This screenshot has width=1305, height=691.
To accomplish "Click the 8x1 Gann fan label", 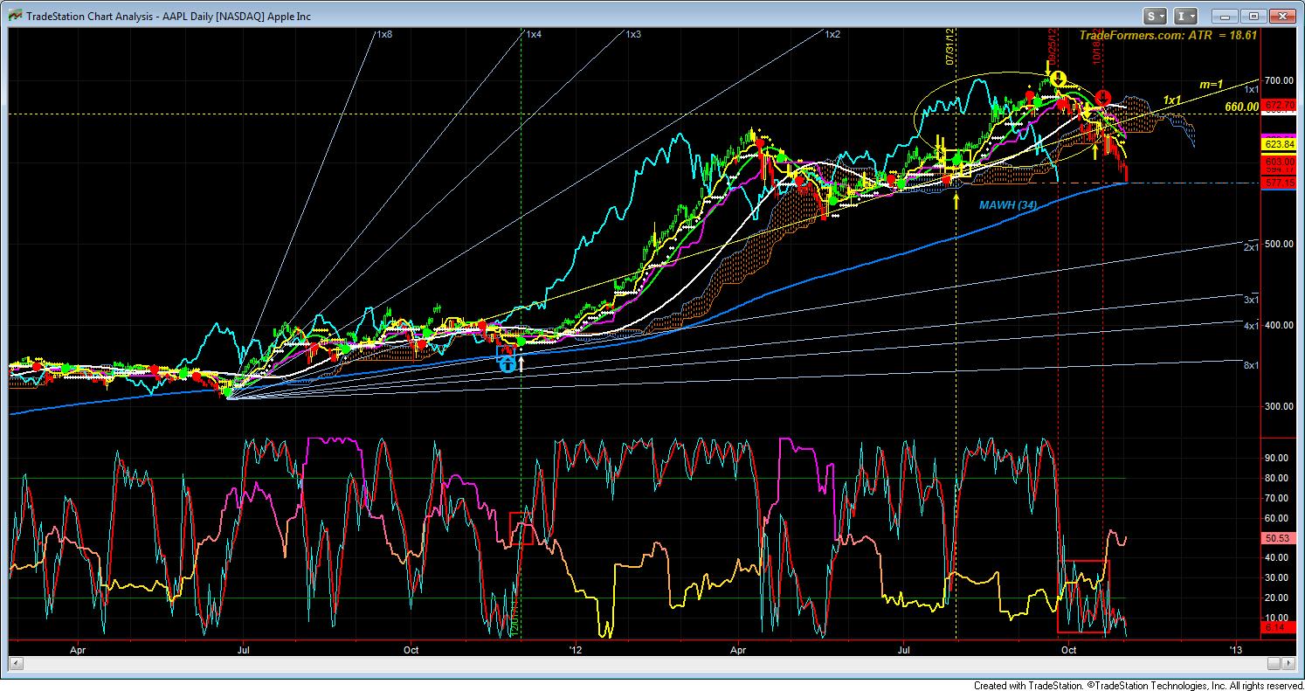I will tap(1251, 364).
